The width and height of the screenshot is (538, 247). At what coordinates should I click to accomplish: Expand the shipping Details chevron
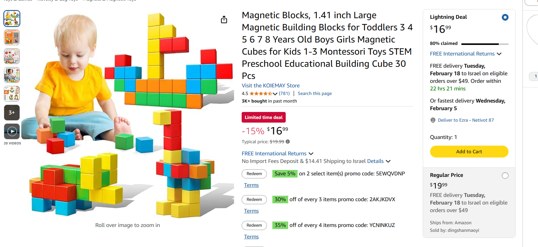point(388,161)
